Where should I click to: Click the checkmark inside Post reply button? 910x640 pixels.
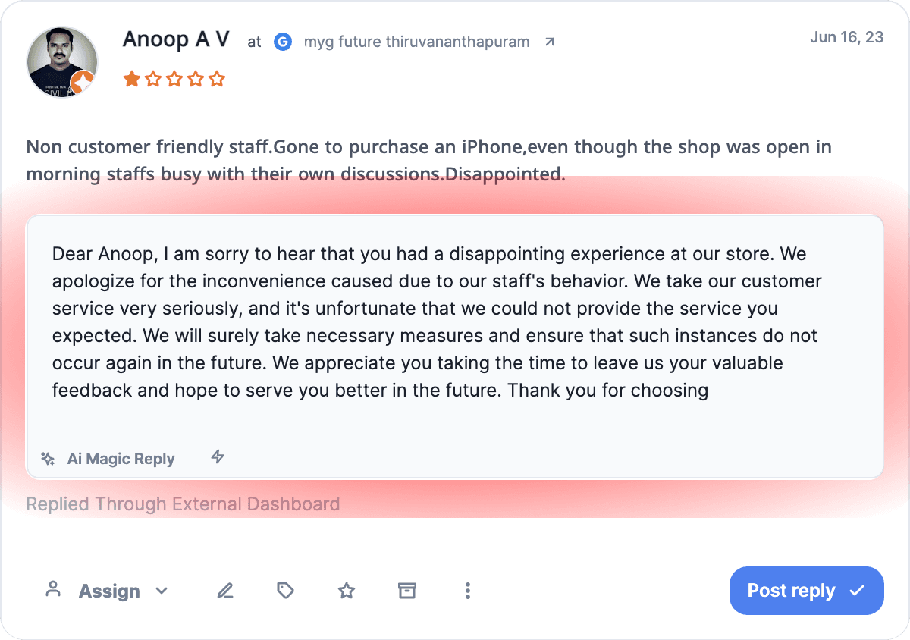coord(857,590)
